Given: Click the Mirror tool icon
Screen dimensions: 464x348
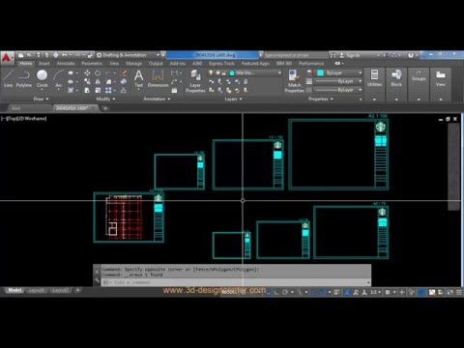Looking at the screenshot, I should pos(98,82).
